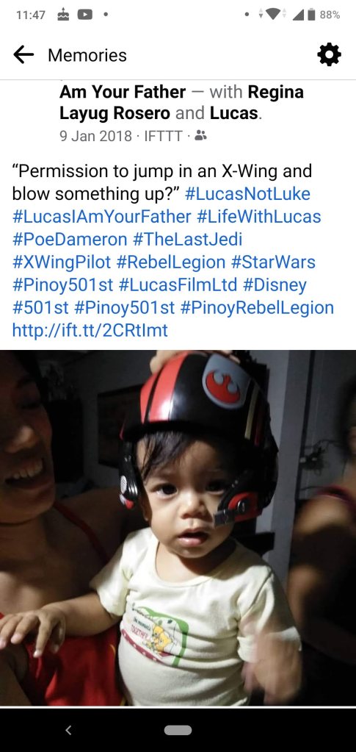Tap the home pill in navigation bar
The height and width of the screenshot is (752, 356).
(178, 730)
